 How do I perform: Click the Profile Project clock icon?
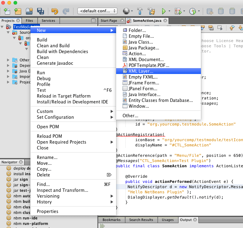tap(193, 11)
